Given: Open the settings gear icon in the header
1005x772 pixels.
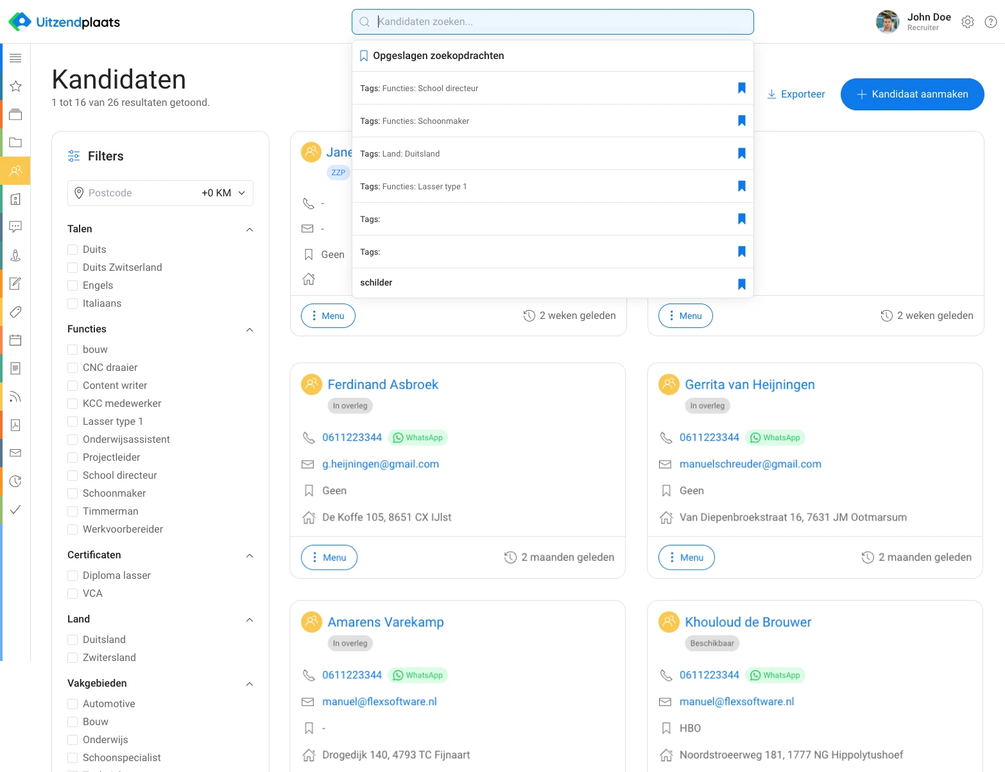Looking at the screenshot, I should [967, 21].
